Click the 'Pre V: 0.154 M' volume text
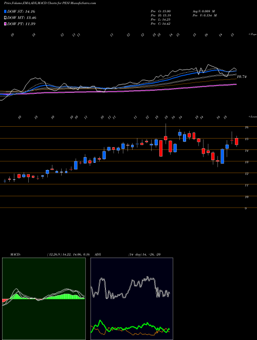257x340 pixels. click(x=205, y=15)
